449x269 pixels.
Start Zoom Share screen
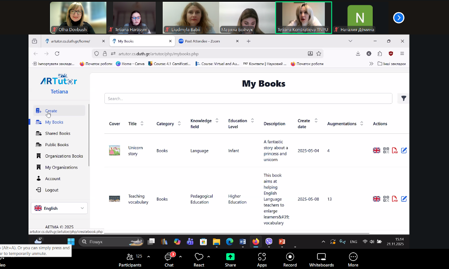(230, 259)
